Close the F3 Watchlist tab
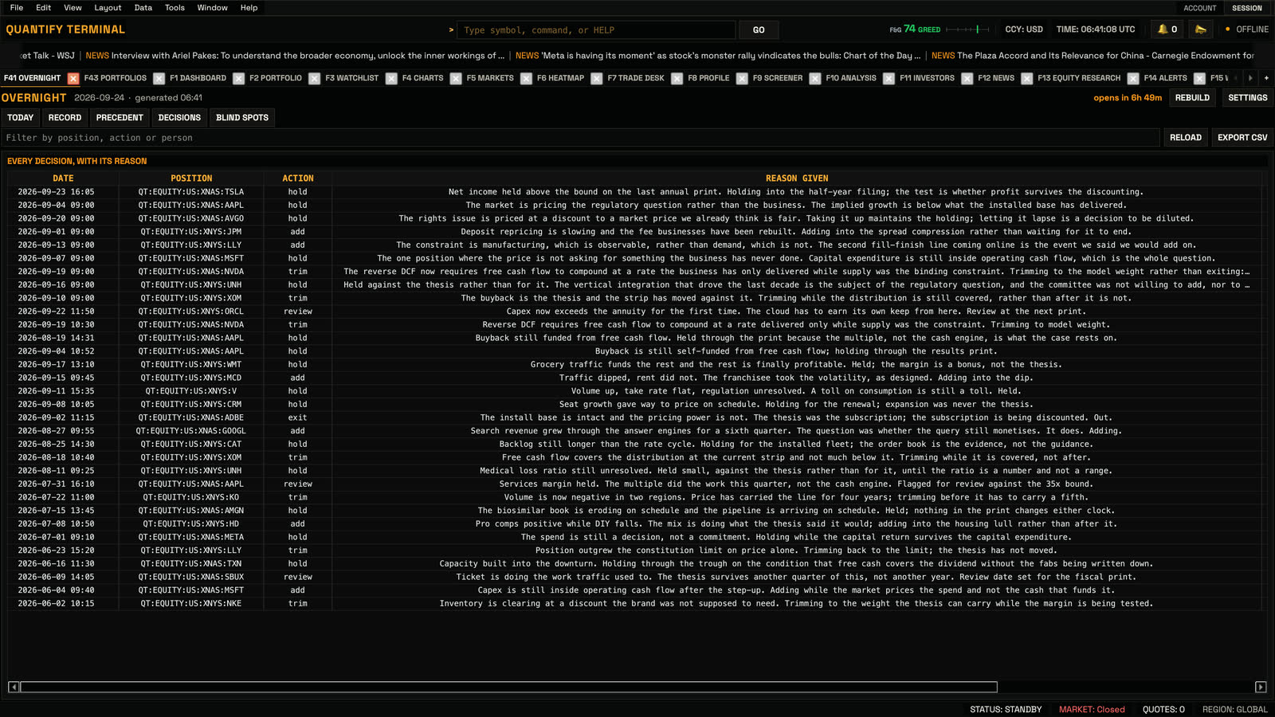This screenshot has height=717, width=1275. [x=391, y=78]
